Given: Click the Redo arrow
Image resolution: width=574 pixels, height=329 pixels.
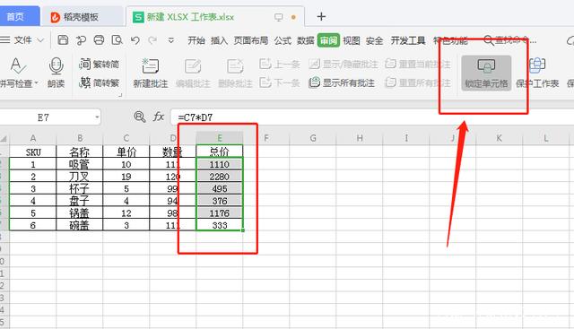Looking at the screenshot, I should coord(152,39).
